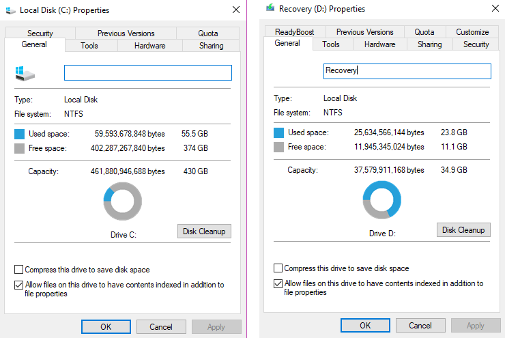Image resolution: width=505 pixels, height=338 pixels.
Task: Click the empty drive name field in C: Properties
Action: coord(148,73)
